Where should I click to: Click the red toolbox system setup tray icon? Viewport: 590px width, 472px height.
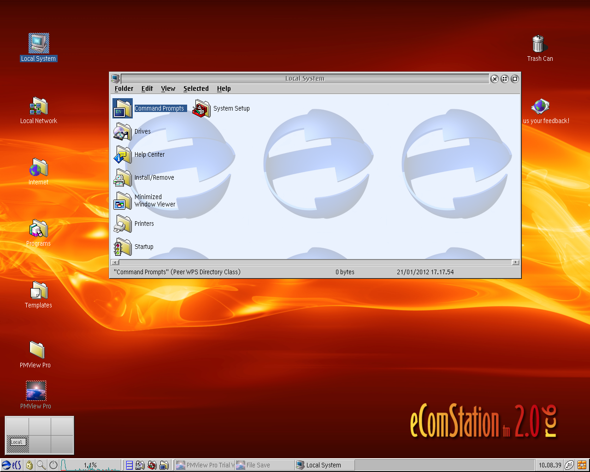[152, 465]
